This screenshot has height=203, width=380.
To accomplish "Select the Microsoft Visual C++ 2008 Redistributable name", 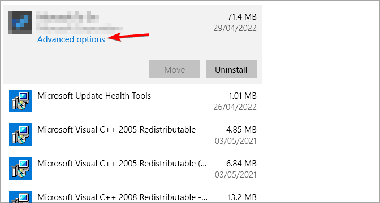I will click(x=122, y=197).
